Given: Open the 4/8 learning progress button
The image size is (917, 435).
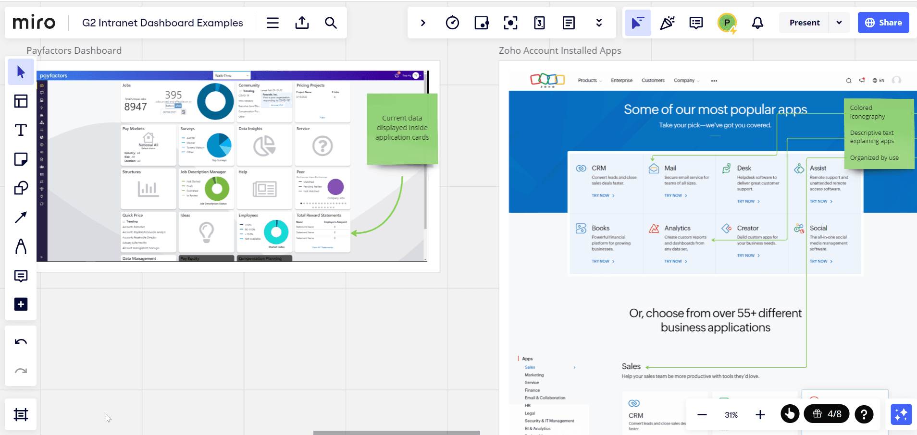Looking at the screenshot, I should pos(827,414).
